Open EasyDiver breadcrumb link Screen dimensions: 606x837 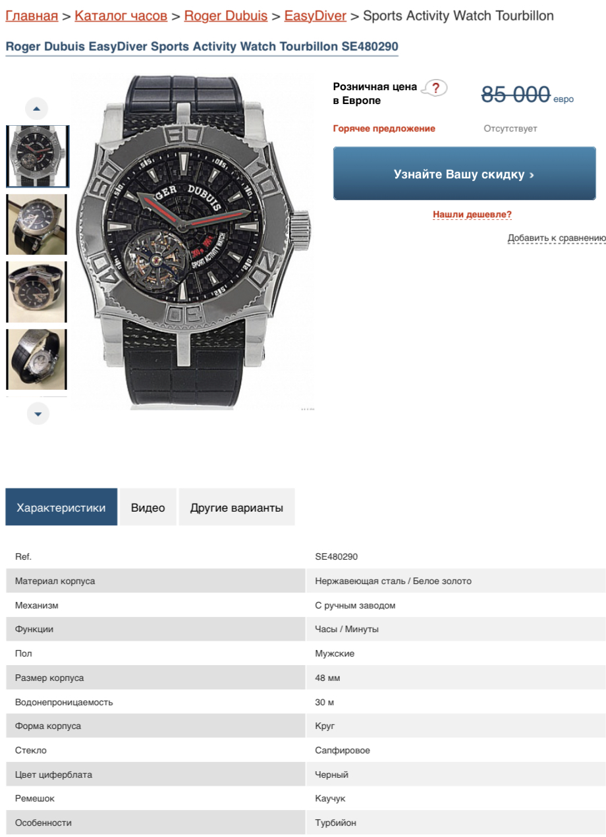point(316,16)
